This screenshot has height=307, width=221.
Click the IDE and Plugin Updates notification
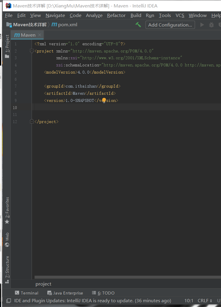(x=93, y=300)
